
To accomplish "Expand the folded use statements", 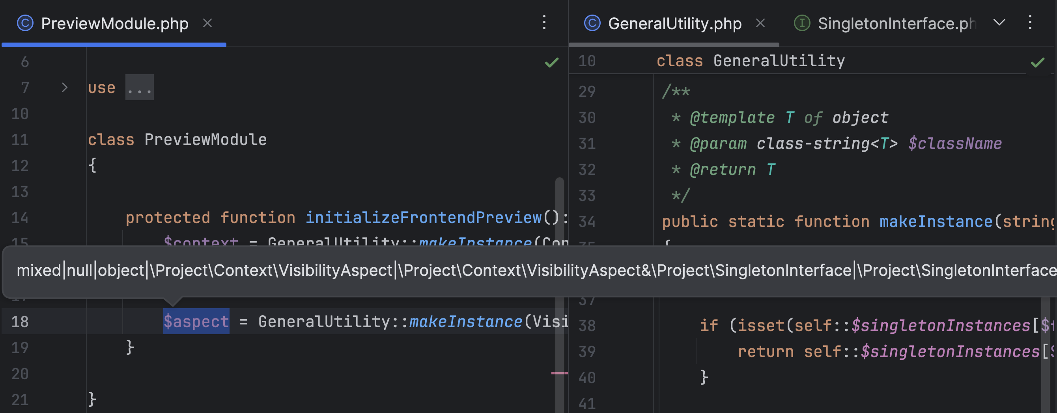I will tap(64, 87).
